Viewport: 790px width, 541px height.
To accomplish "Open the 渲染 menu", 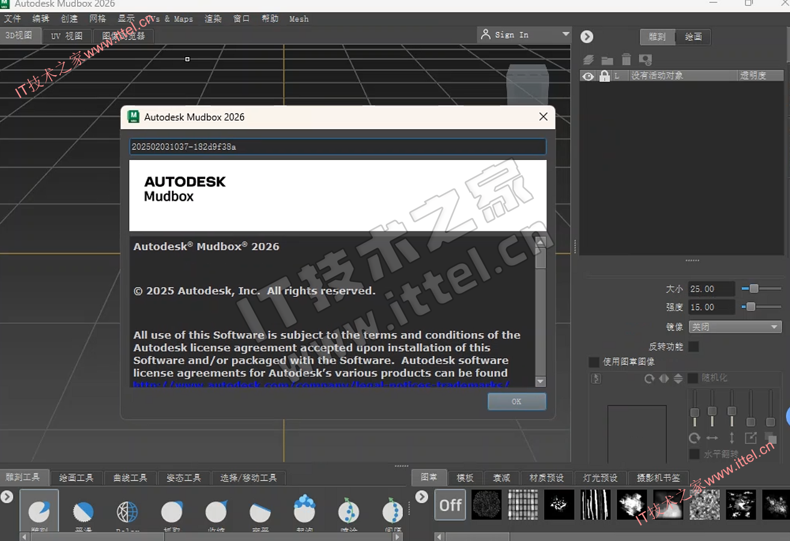I will click(213, 19).
